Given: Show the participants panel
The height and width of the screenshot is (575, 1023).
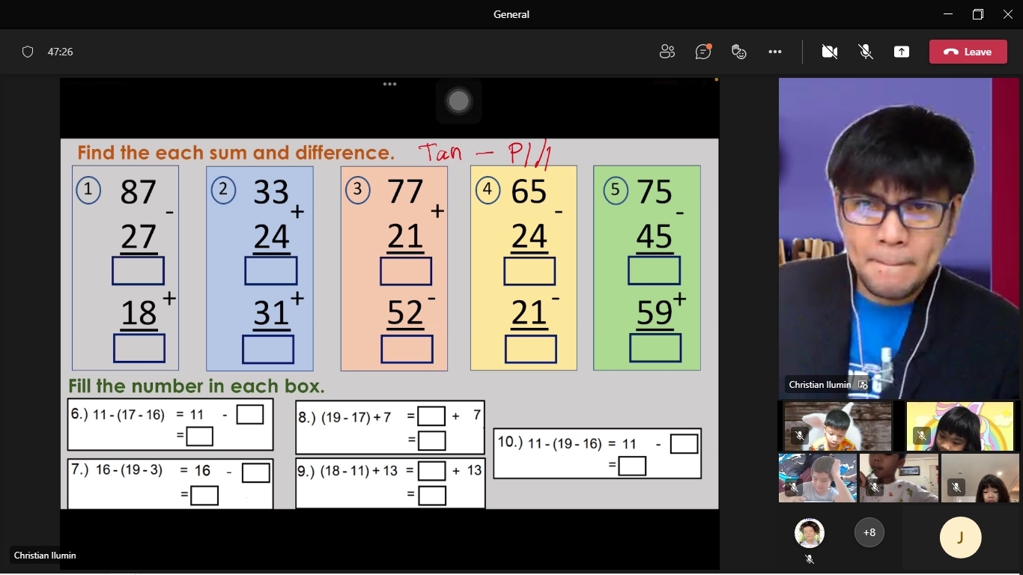Looking at the screenshot, I should [x=667, y=52].
